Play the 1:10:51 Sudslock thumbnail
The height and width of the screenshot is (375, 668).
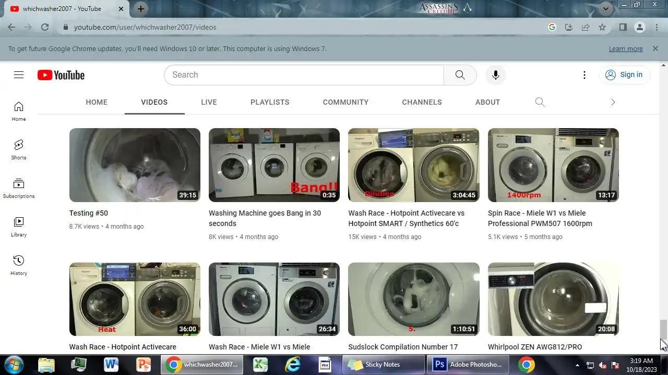(413, 299)
